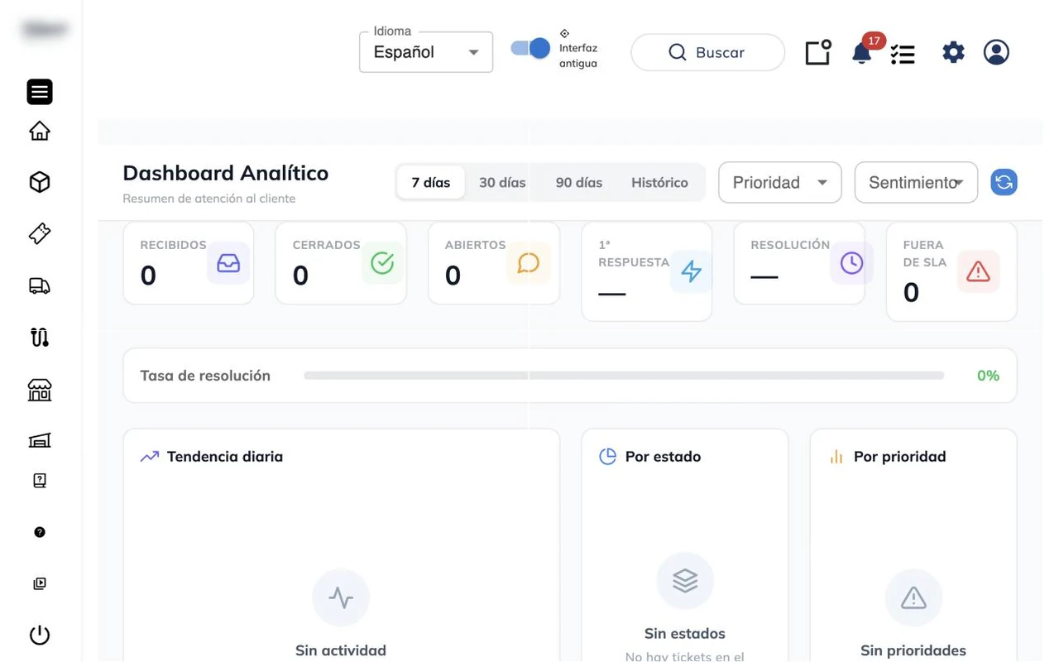Screen dimensions: 1059x662
Task: Click the 0% resolution rate value
Action: (x=988, y=376)
